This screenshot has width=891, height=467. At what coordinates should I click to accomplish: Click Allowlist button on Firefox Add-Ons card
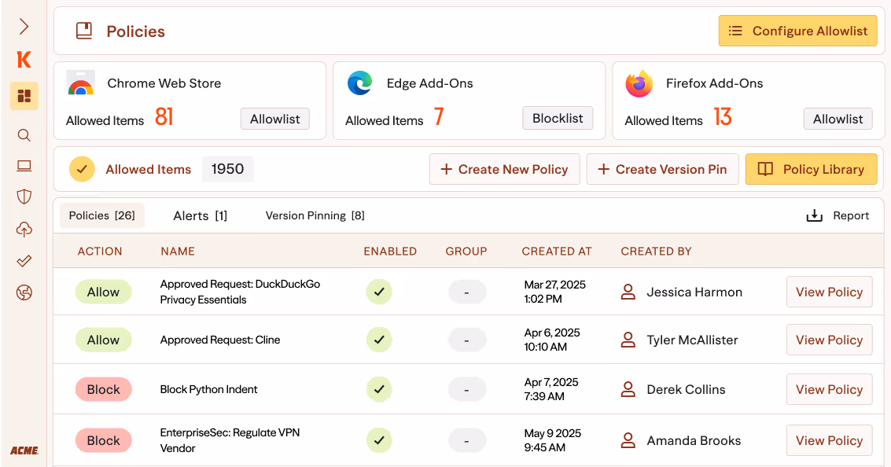tap(838, 119)
